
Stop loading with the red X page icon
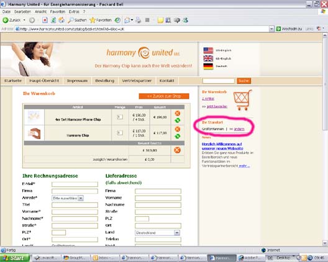pos(45,20)
